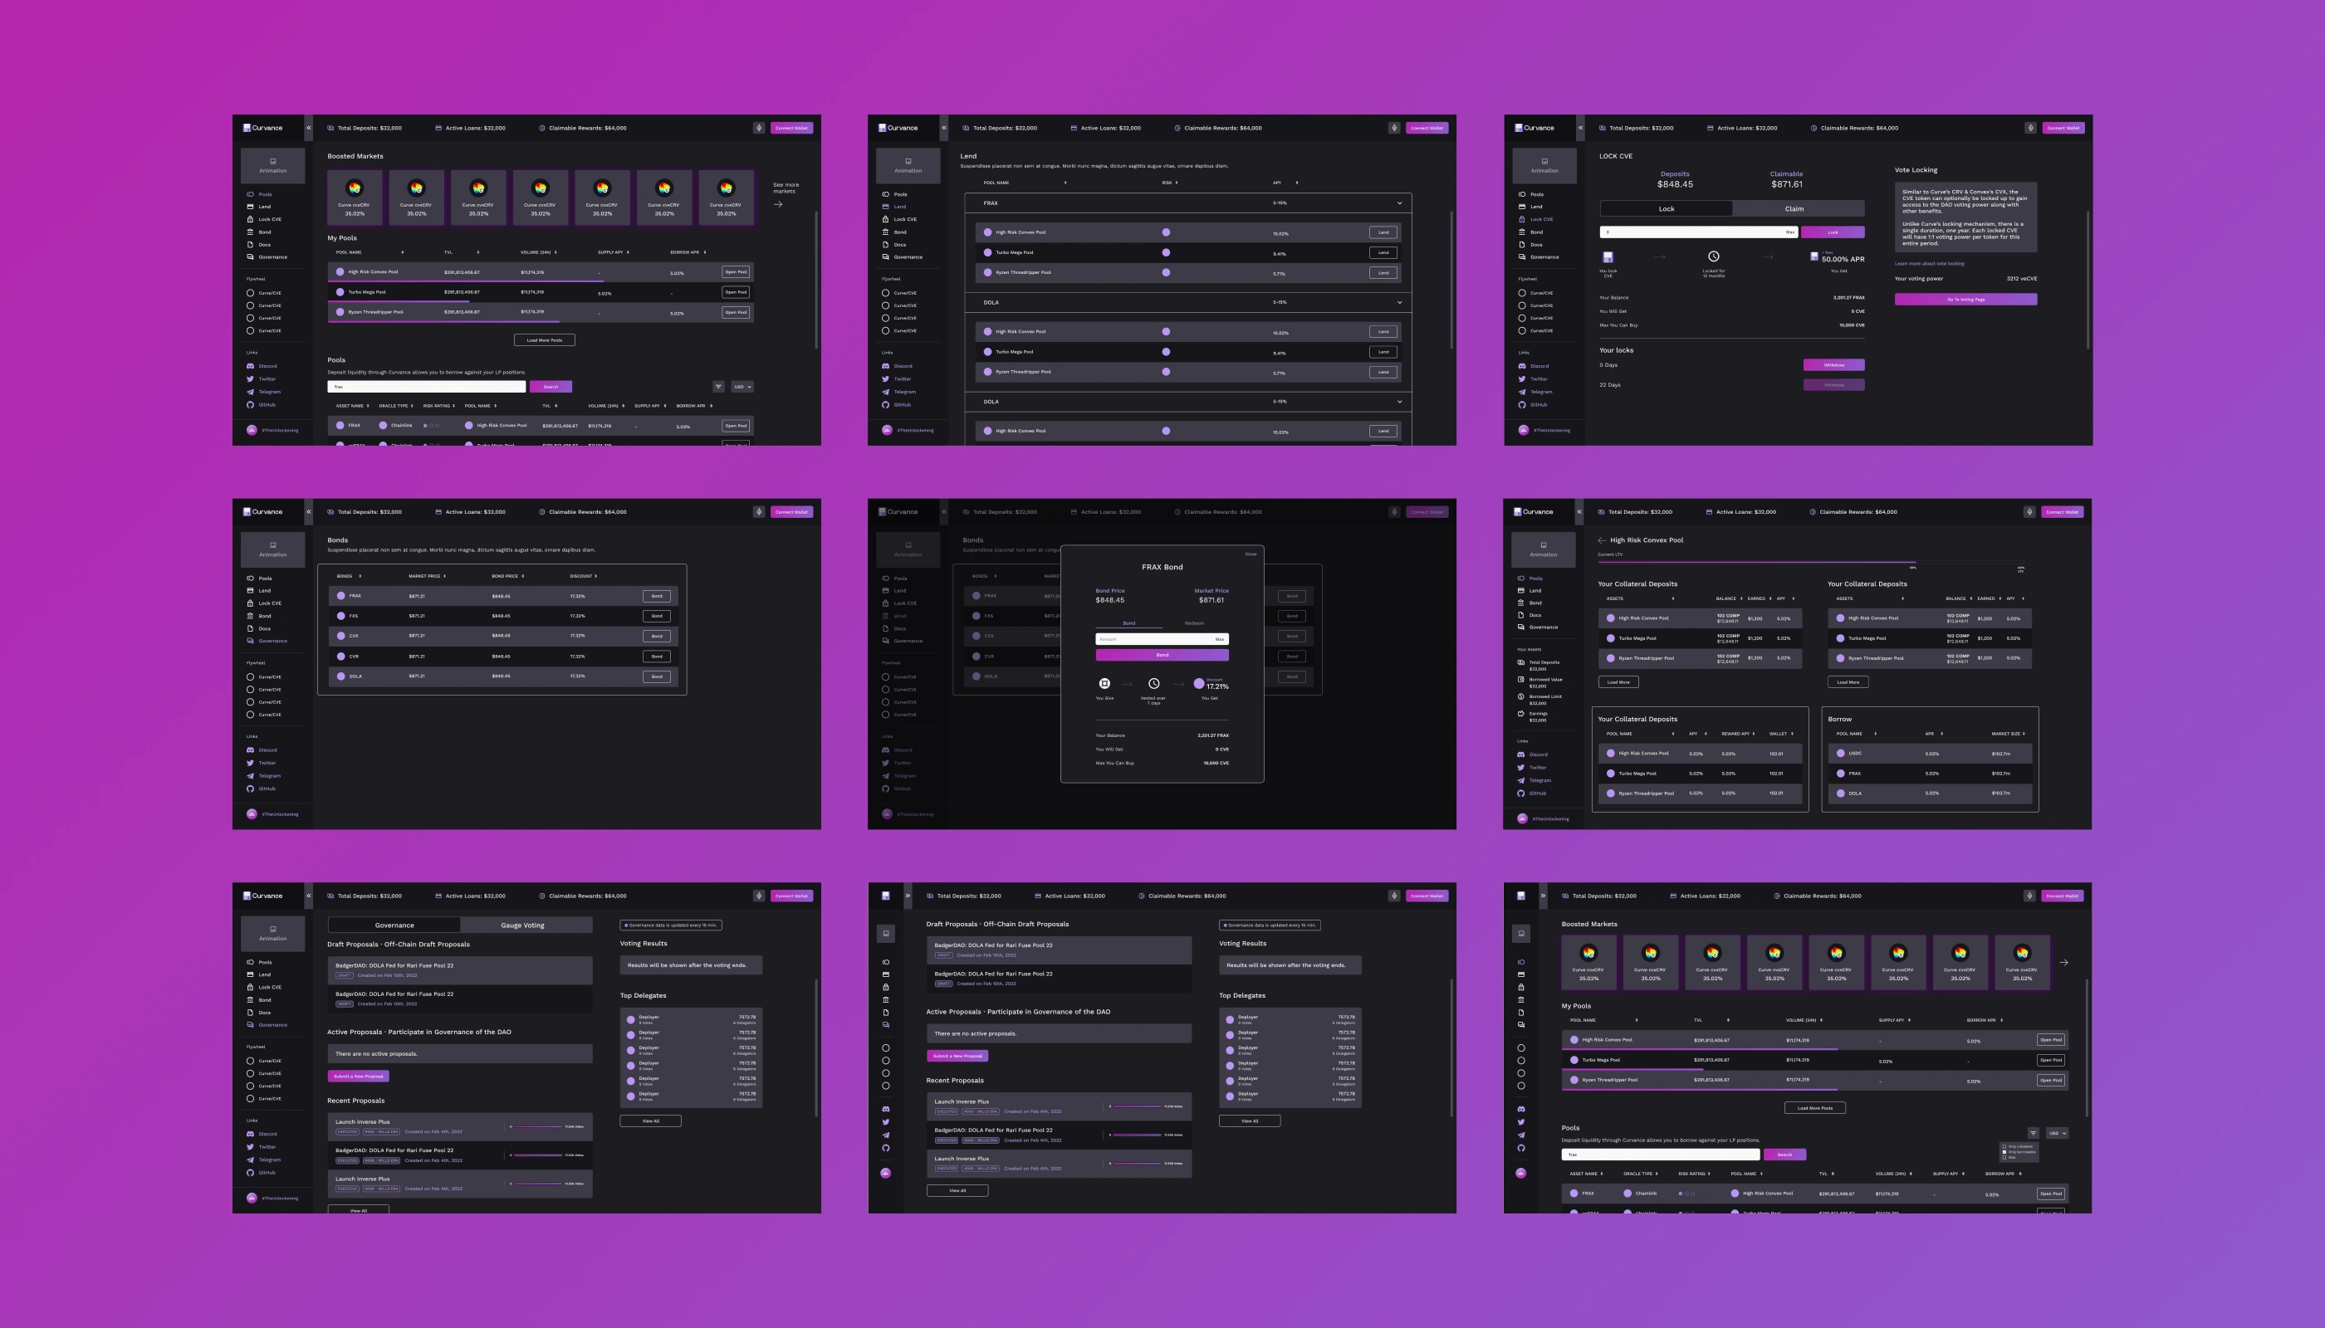Open Lend in the expanded Boosted Markets screen sidebar
Image resolution: width=2325 pixels, height=1328 pixels.
258,207
